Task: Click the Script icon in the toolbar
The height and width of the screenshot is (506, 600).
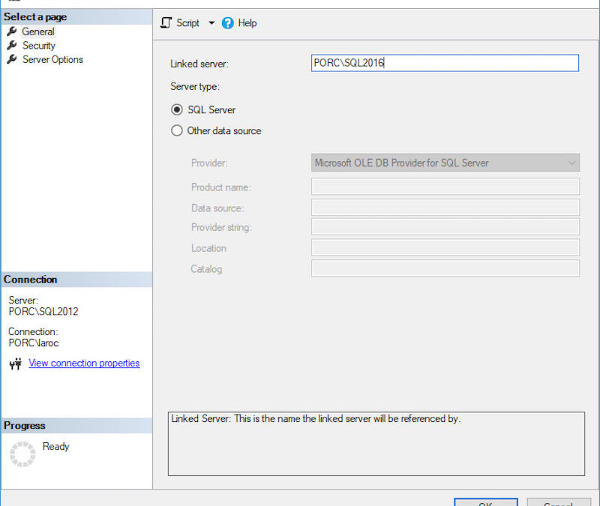Action: tap(166, 23)
